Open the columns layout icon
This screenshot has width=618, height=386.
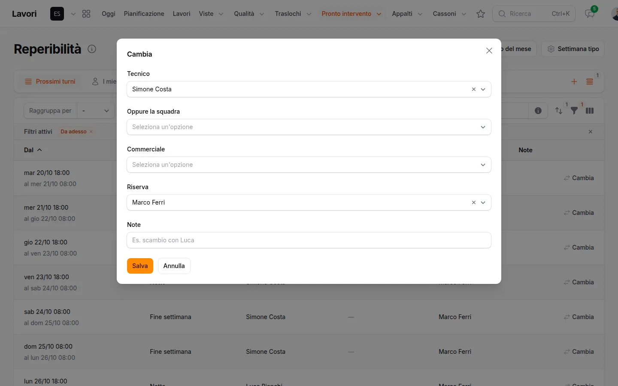pyautogui.click(x=590, y=111)
